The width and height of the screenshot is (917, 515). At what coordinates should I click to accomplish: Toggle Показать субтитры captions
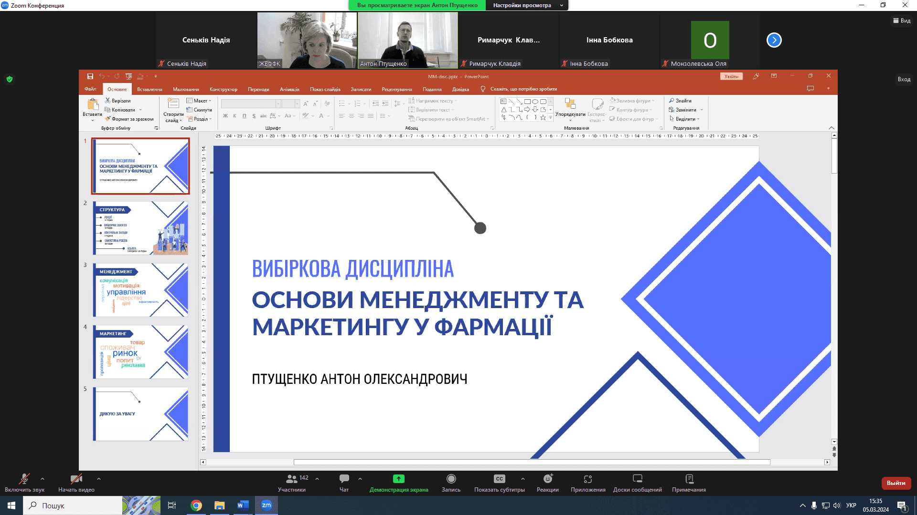(x=499, y=483)
